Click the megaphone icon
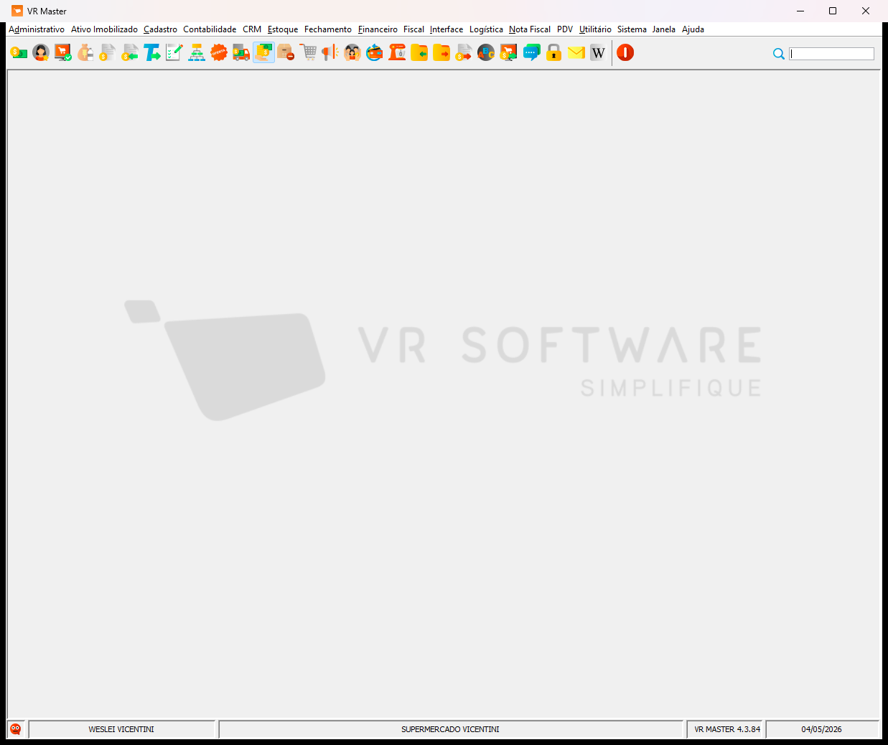This screenshot has height=745, width=888. pyautogui.click(x=330, y=52)
